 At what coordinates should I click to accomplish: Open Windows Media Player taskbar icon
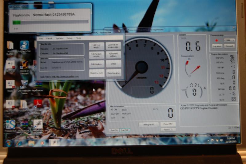[42, 143]
